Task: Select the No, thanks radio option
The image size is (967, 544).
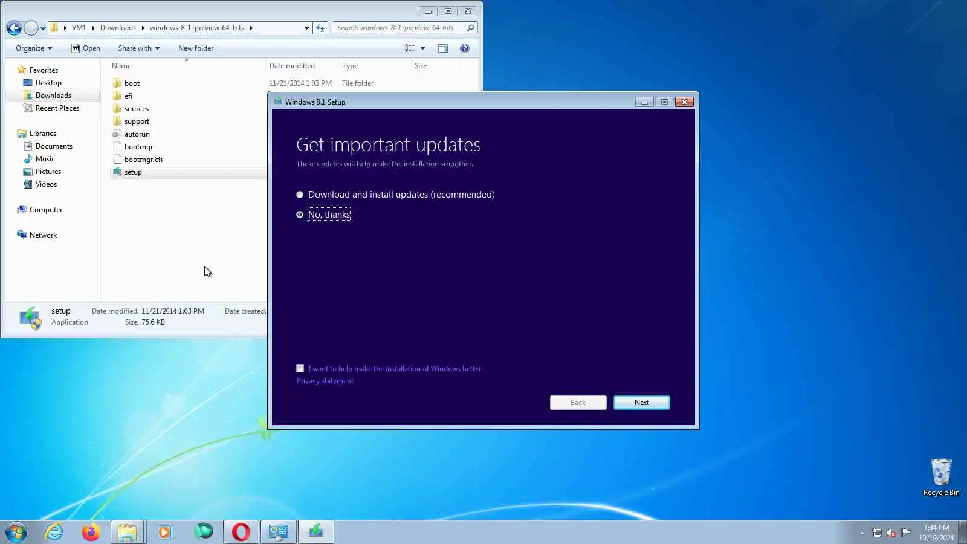Action: [300, 215]
